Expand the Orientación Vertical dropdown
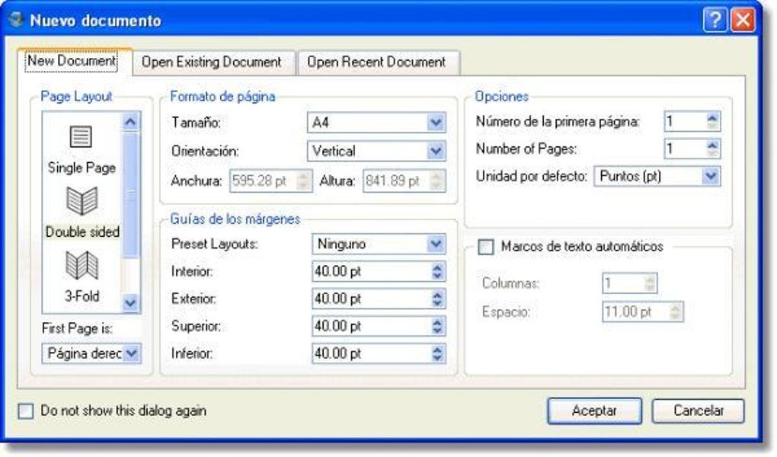Screen dimensions: 777x457 pyautogui.click(x=376, y=151)
